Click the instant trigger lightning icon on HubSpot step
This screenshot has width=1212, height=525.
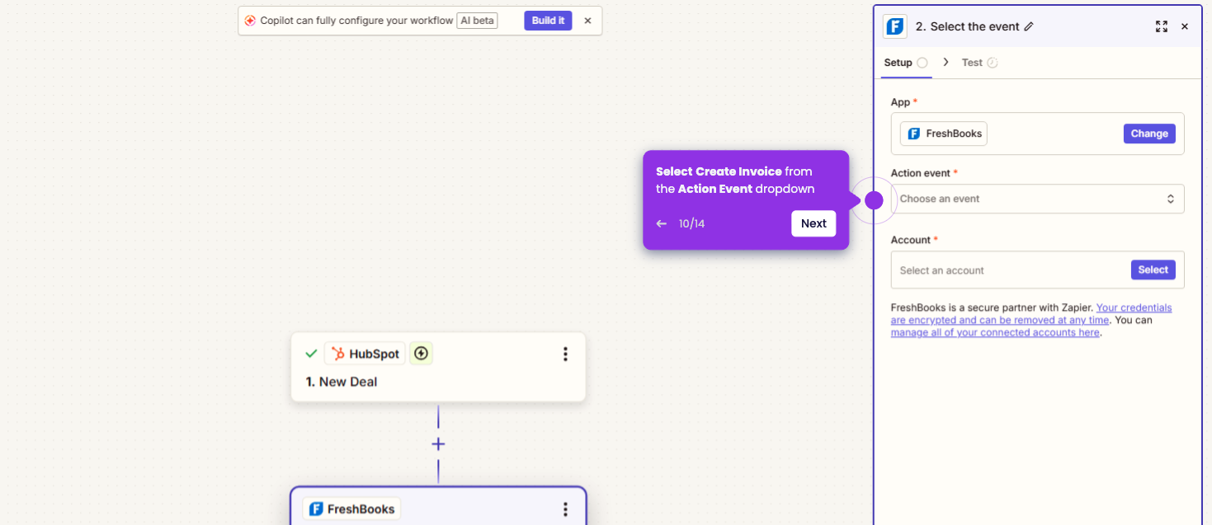click(421, 354)
